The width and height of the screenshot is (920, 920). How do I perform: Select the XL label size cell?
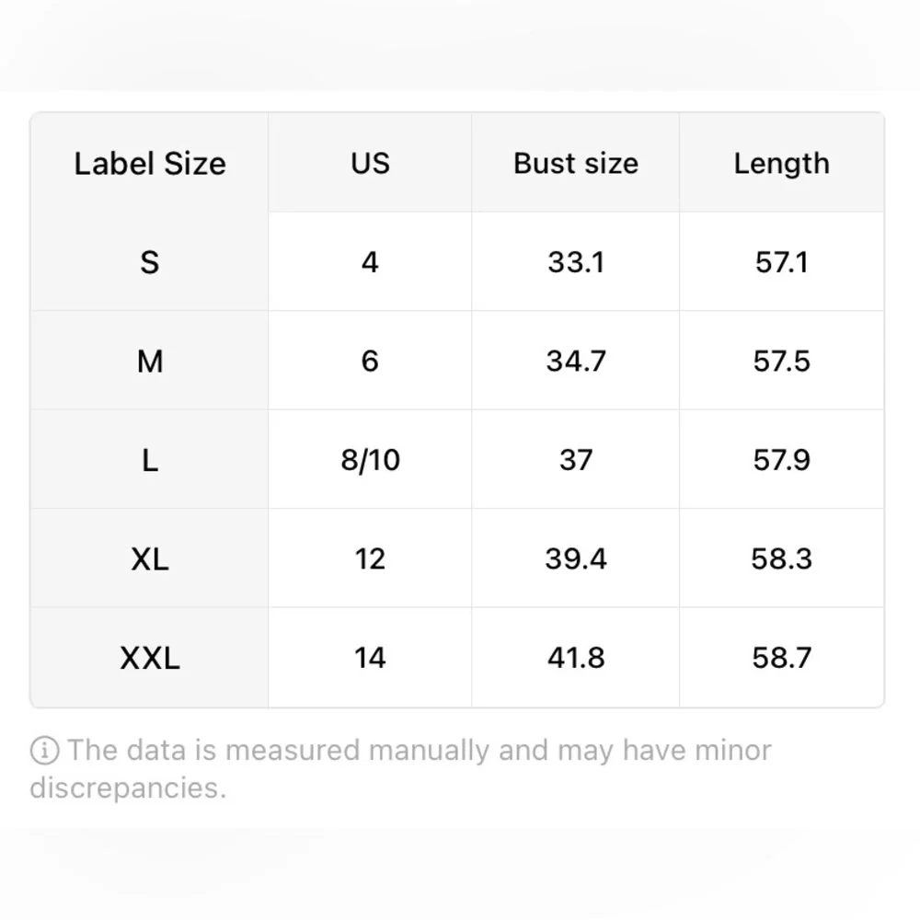(150, 558)
